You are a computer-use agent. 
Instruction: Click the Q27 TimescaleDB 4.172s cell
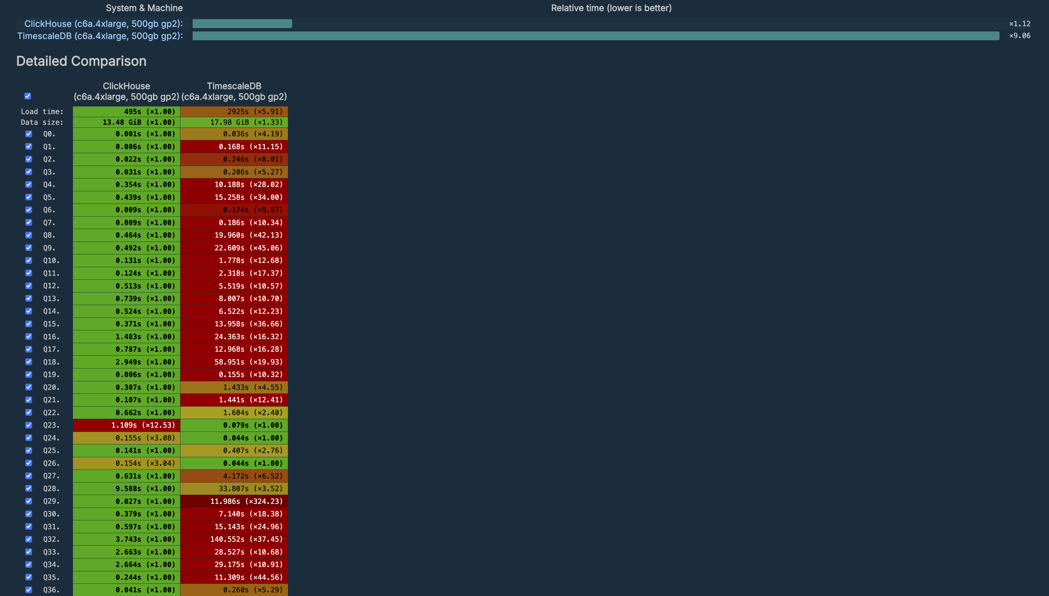(234, 476)
